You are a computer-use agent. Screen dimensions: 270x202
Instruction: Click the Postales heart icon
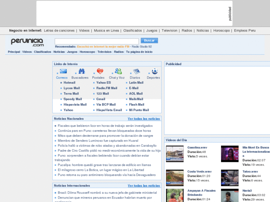(x=100, y=71)
